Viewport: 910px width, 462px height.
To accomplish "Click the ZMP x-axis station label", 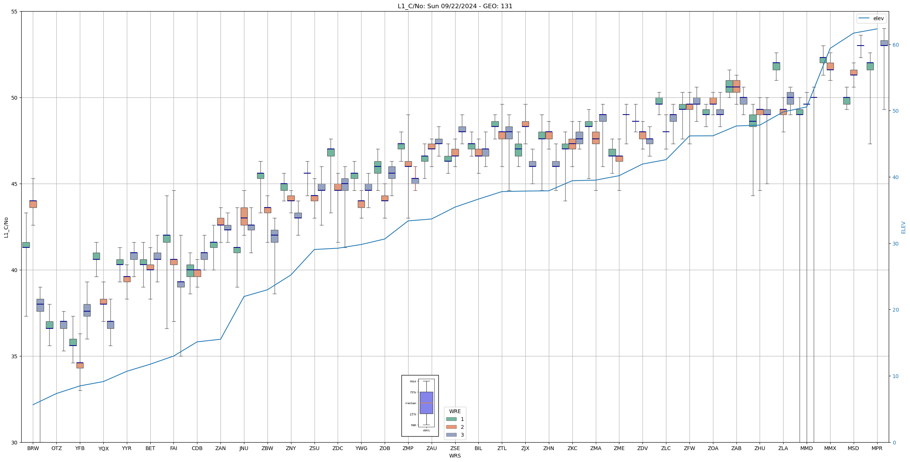I will 408,448.
